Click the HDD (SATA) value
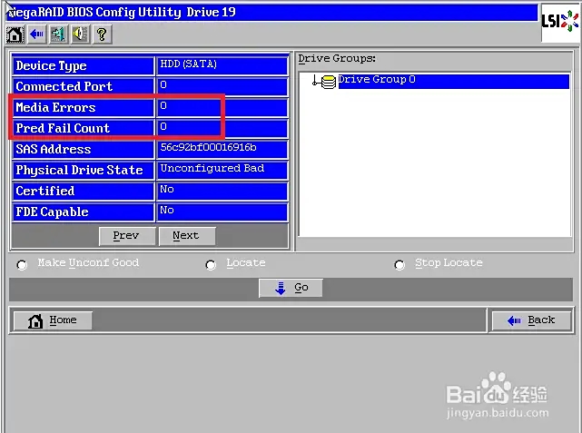The width and height of the screenshot is (582, 433). [189, 64]
